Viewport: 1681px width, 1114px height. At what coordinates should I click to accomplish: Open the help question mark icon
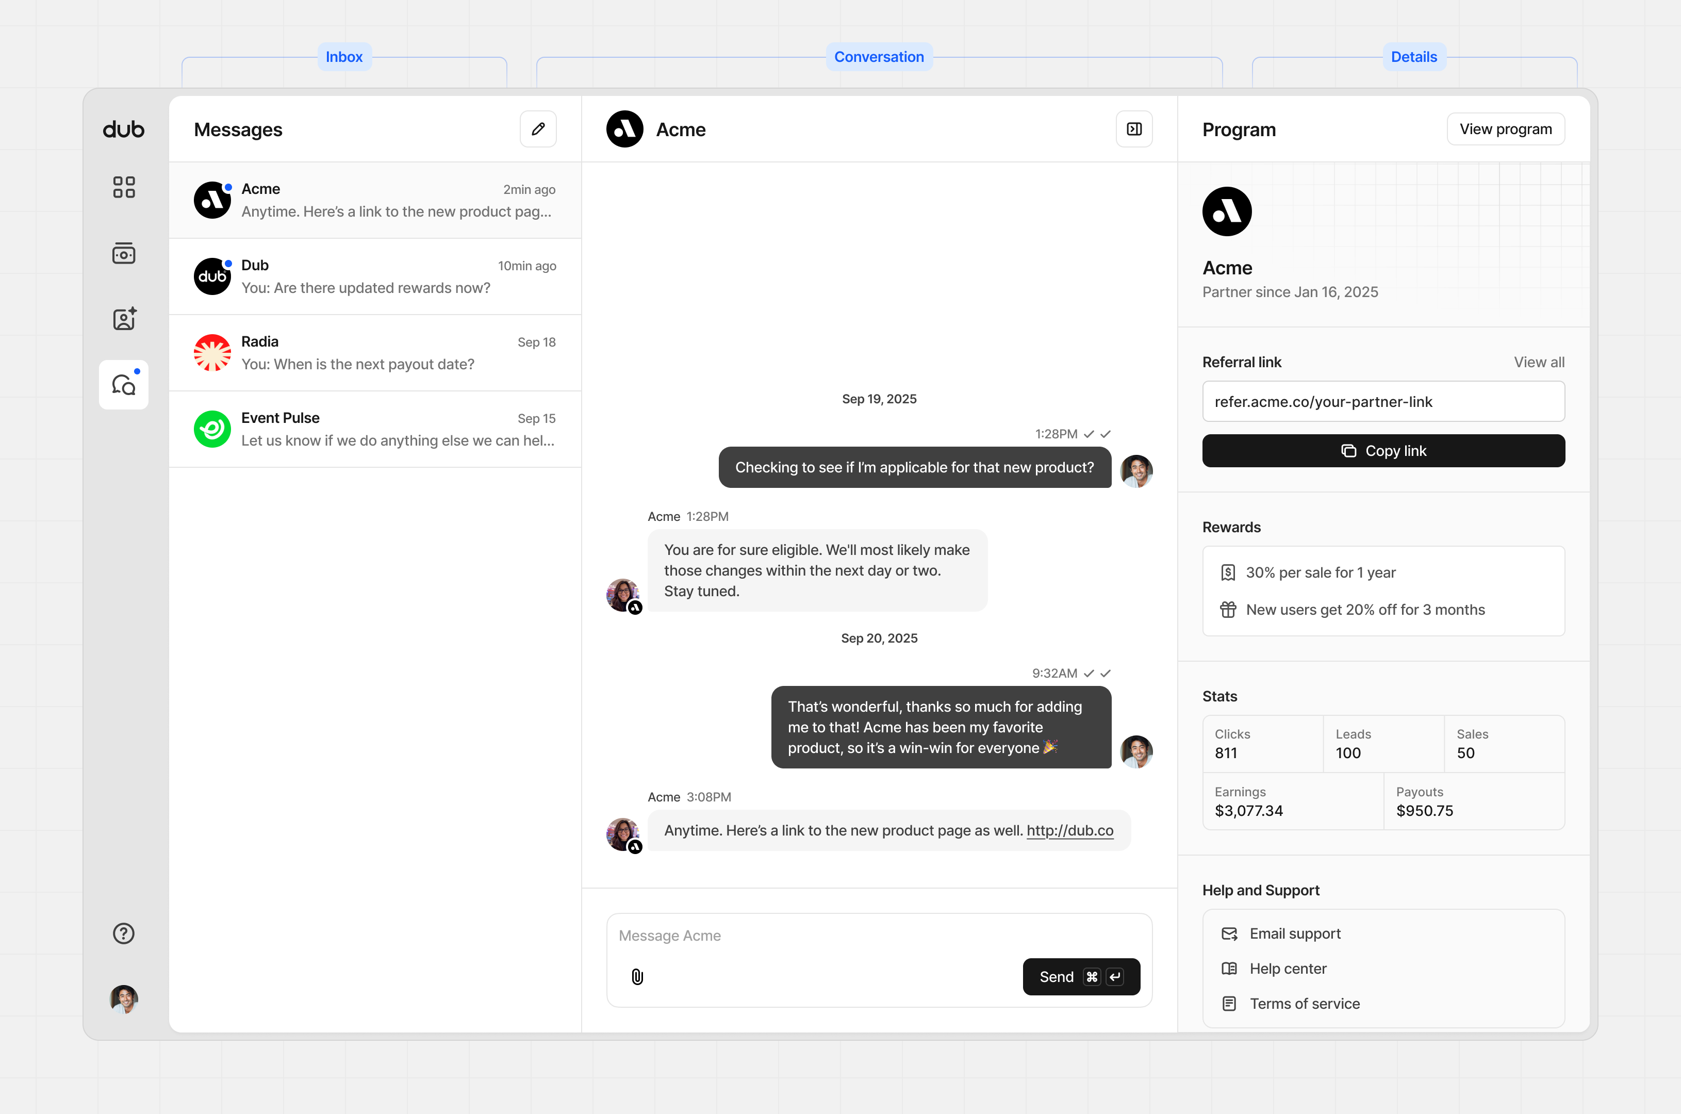(x=124, y=933)
